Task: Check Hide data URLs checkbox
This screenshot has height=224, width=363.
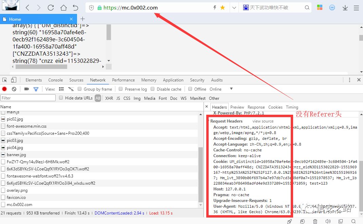Action: [61, 98]
